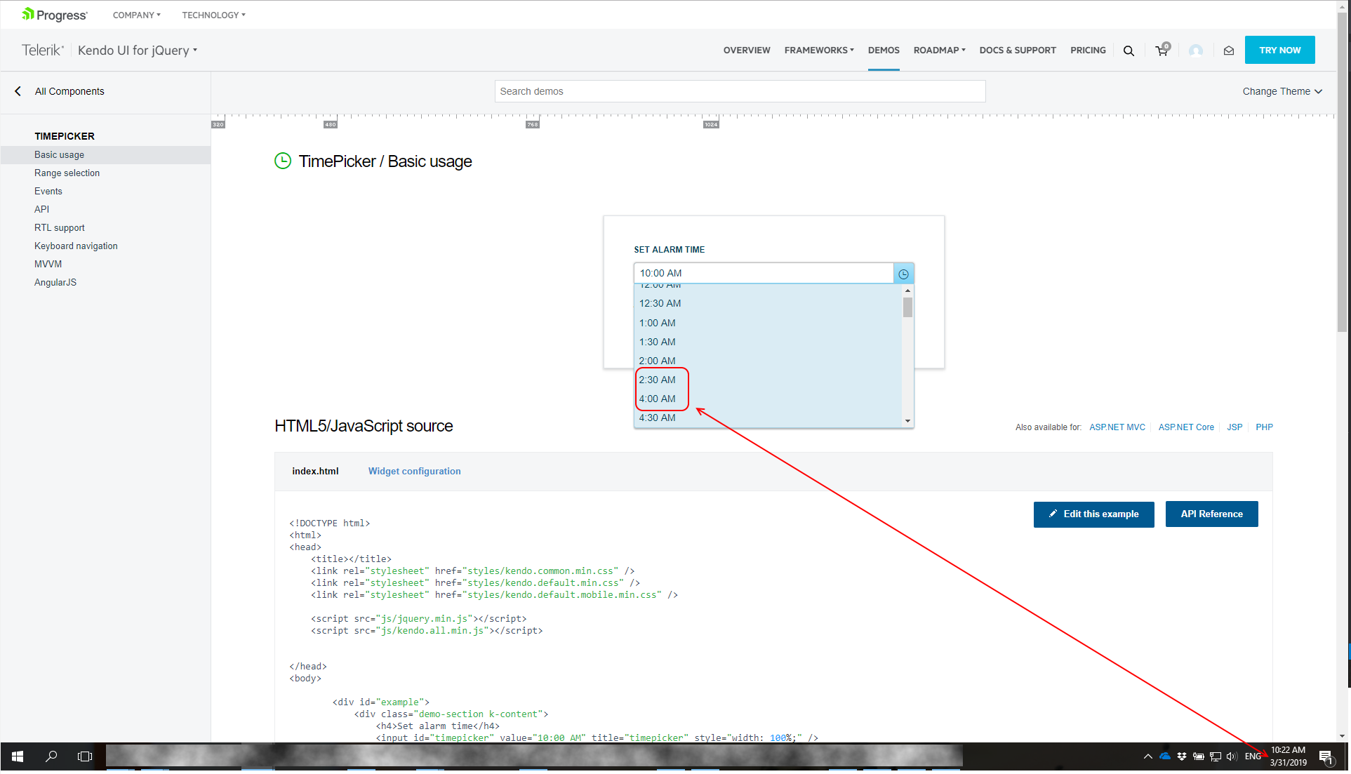Click the time list scroll down arrow
Screen dimensions: 1351x774
click(x=907, y=421)
